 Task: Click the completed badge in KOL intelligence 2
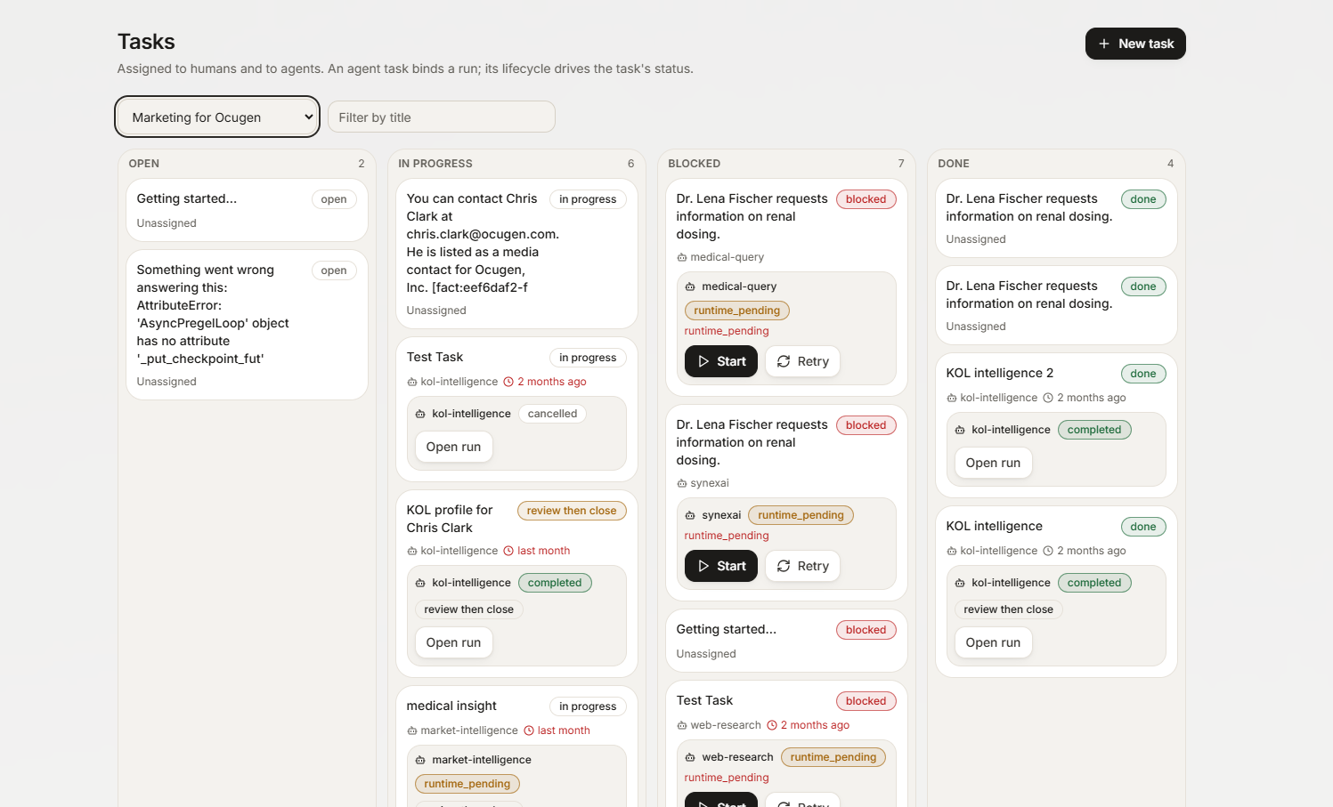pyautogui.click(x=1094, y=430)
